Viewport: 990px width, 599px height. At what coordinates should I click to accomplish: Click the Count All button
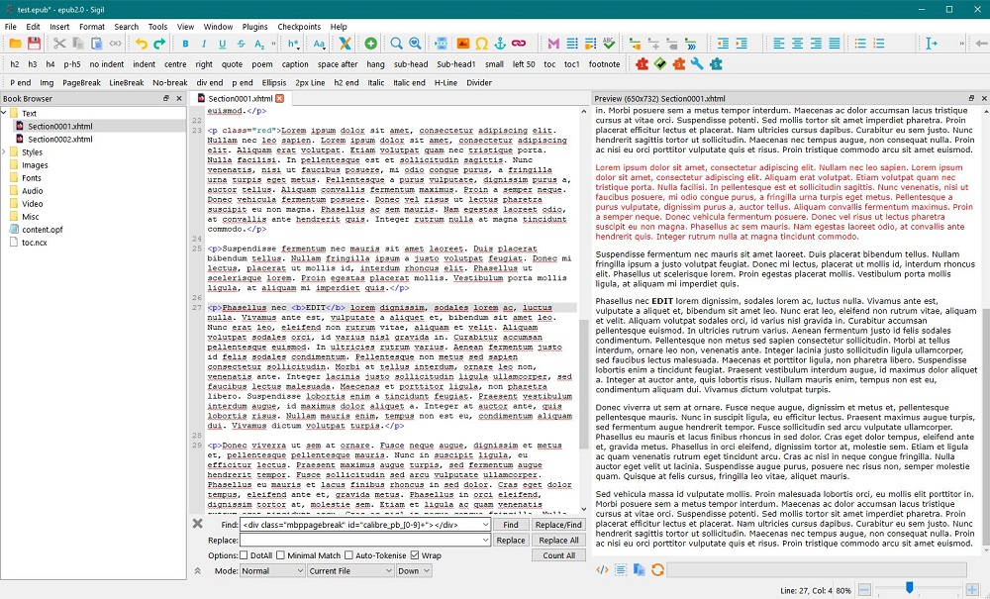click(558, 555)
